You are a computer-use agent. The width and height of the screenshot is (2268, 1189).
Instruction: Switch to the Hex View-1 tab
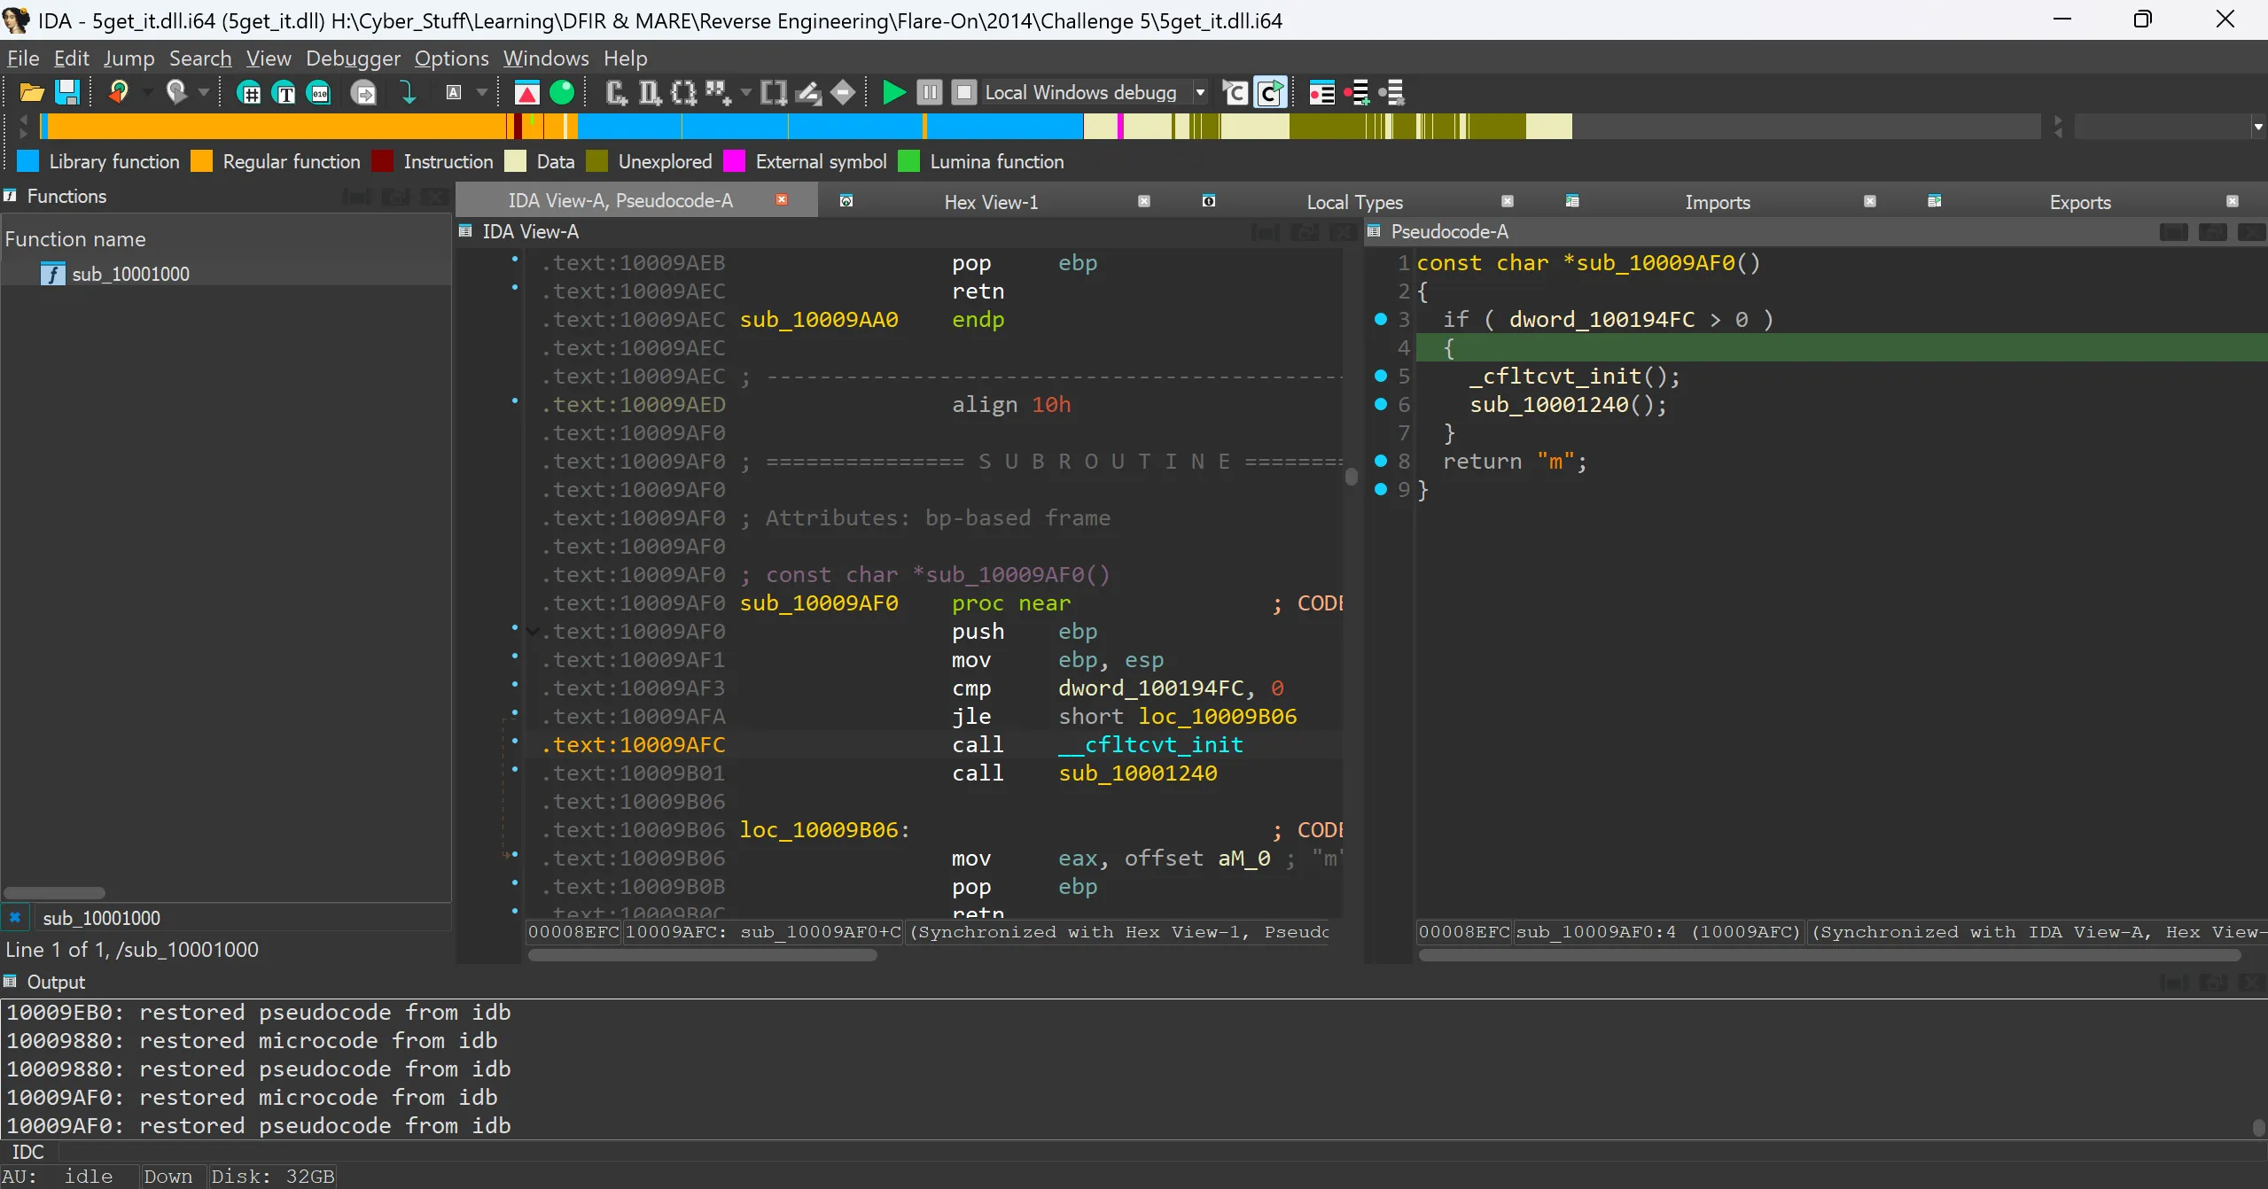click(x=990, y=202)
